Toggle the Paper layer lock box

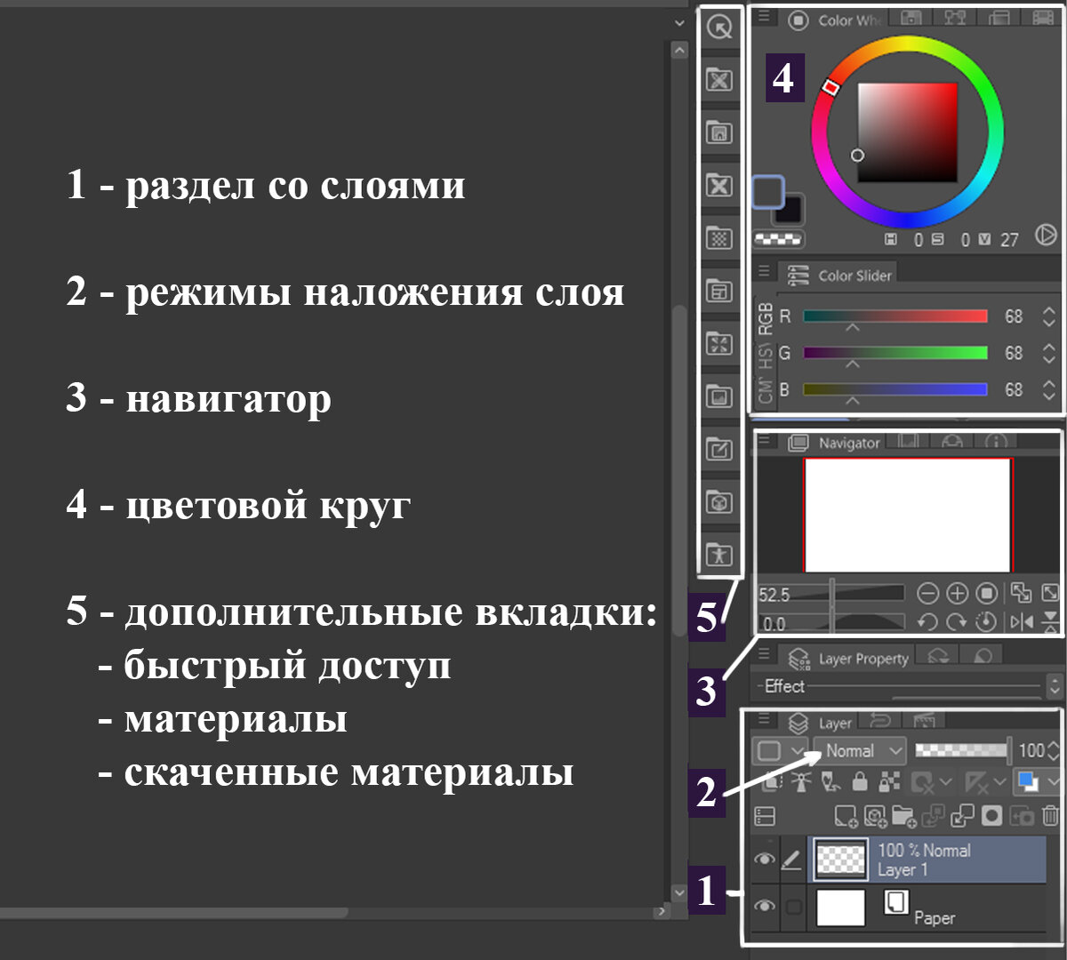pyautogui.click(x=794, y=907)
